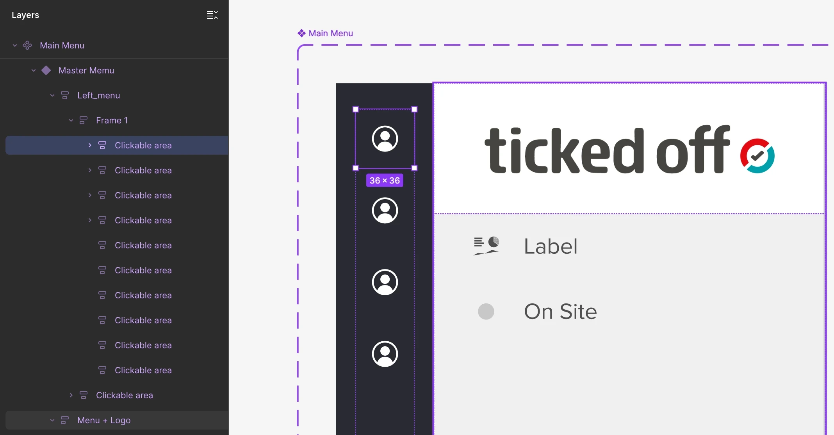Click the component set icon beside Main Menu layer
Screen dimensions: 834x435
click(x=27, y=45)
